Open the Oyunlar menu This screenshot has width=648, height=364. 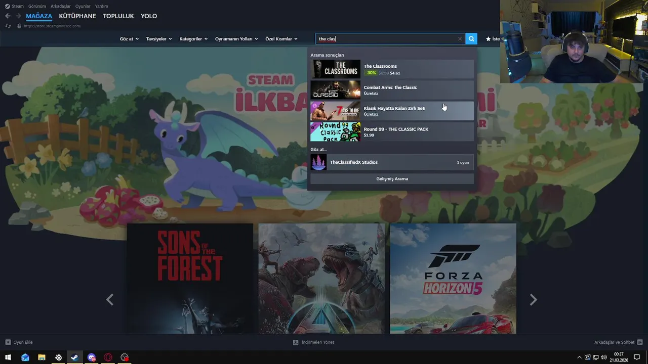[x=83, y=6]
